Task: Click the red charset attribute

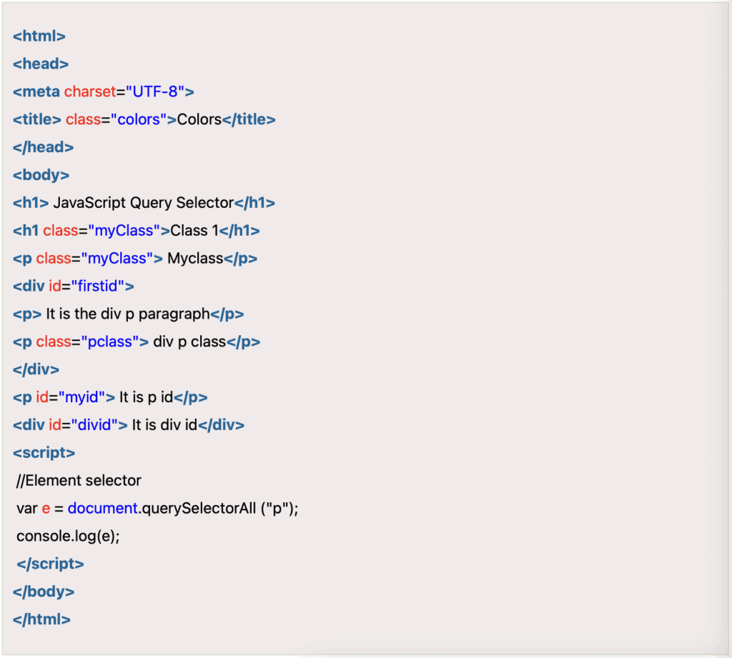Action: [90, 91]
